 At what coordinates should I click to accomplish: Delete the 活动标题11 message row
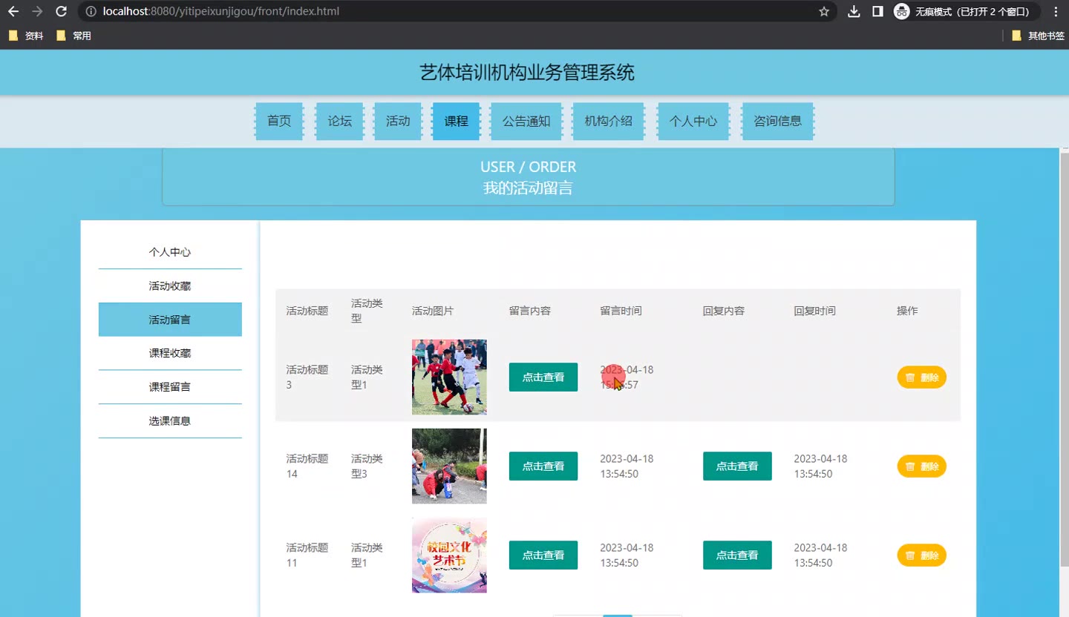921,555
